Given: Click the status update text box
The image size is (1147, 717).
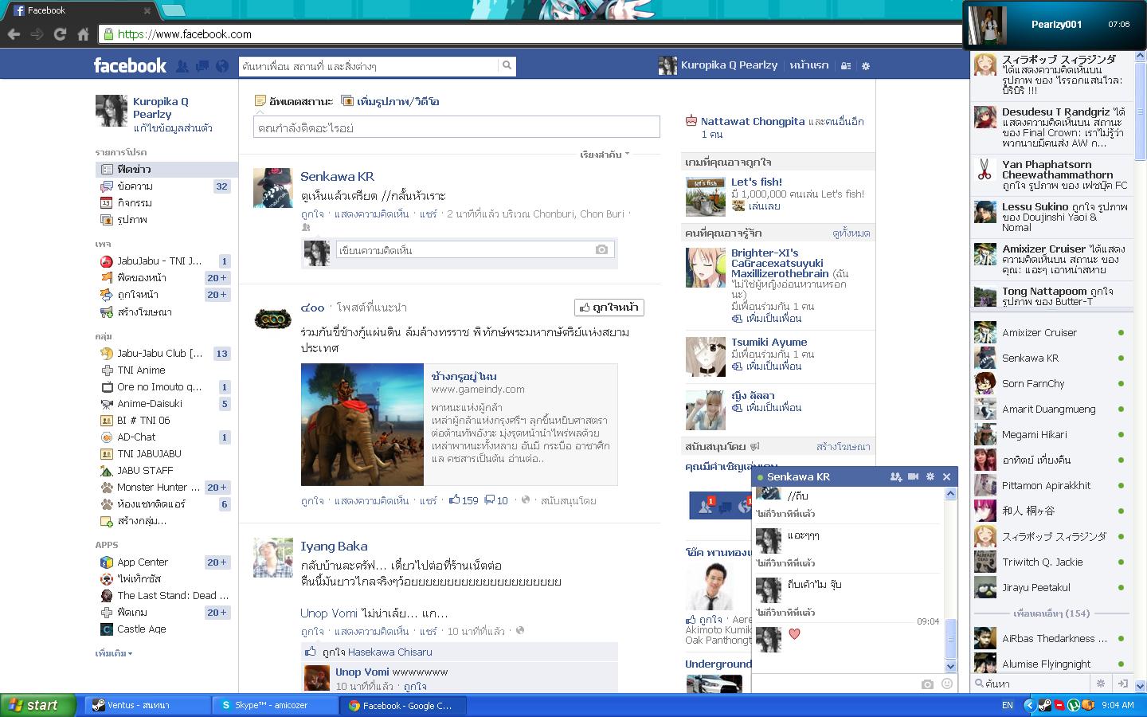Looking at the screenshot, I should click(x=456, y=127).
